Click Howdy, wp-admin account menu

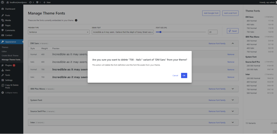pos(267,2)
